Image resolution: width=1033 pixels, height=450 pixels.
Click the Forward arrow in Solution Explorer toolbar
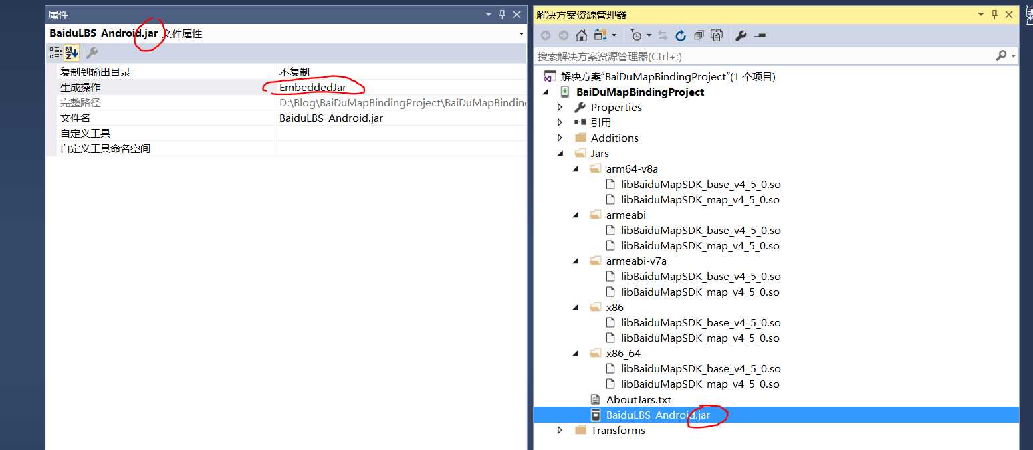[564, 35]
